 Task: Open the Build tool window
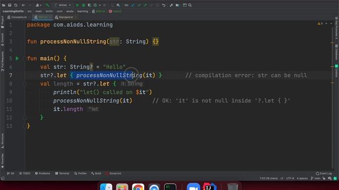click(x=96, y=174)
